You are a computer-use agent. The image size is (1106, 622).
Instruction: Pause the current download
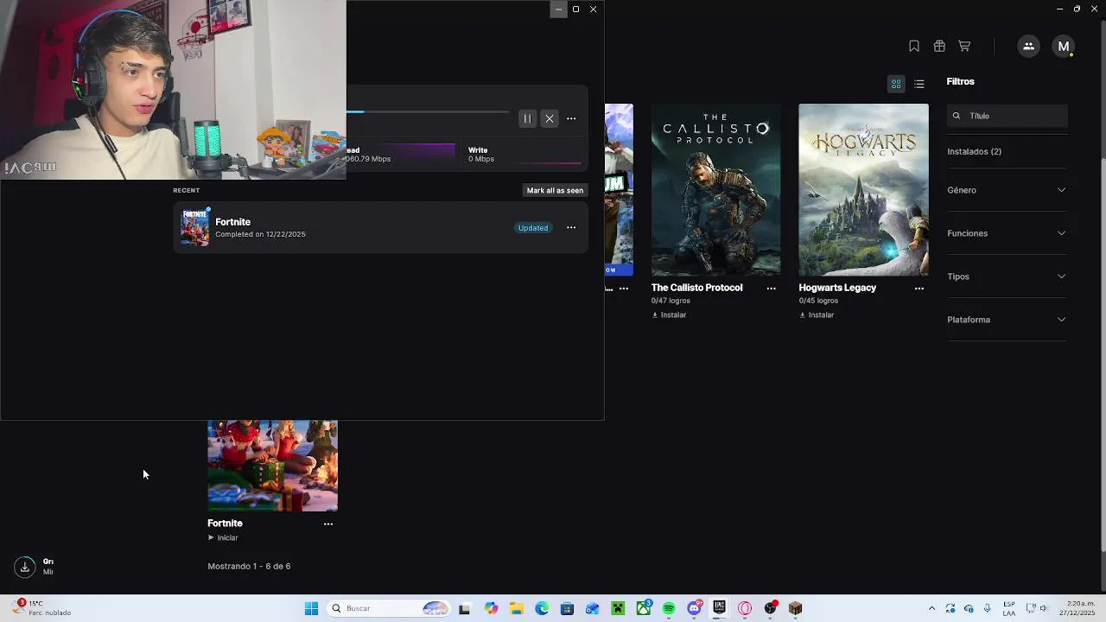tap(527, 118)
